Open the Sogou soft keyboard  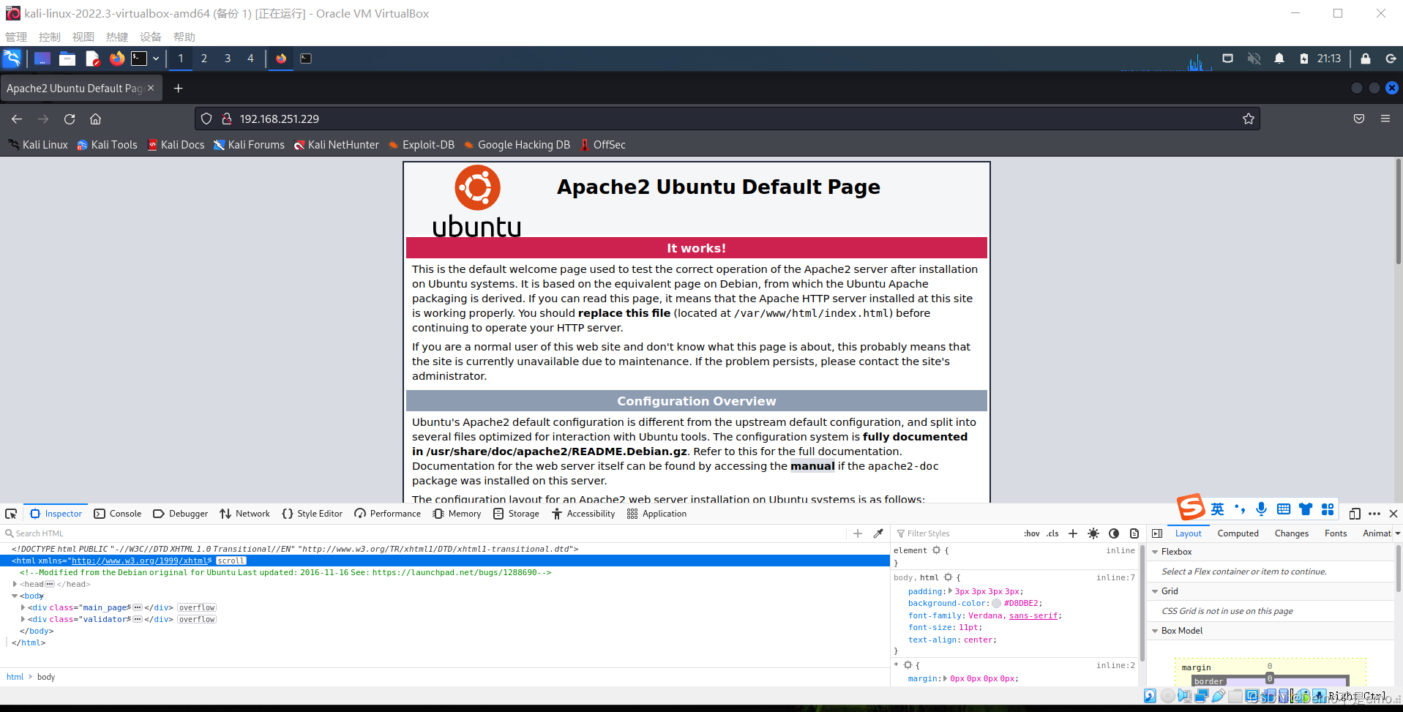pos(1284,509)
